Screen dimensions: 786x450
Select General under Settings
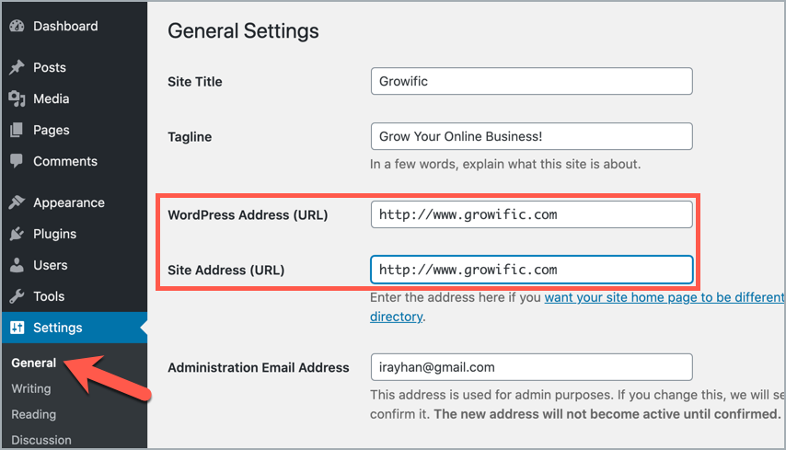33,363
